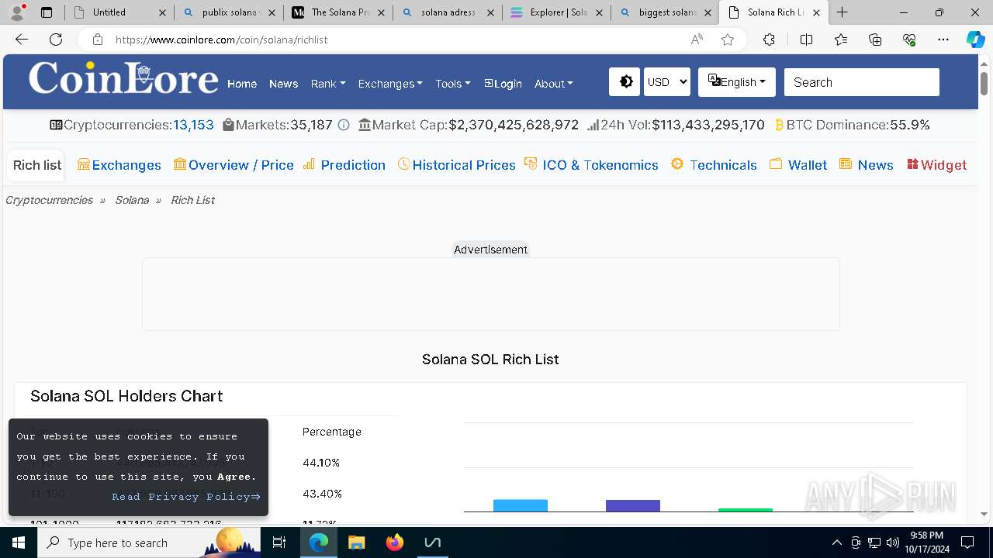Click the CoinLore Search field
993x558 pixels.
pos(861,82)
